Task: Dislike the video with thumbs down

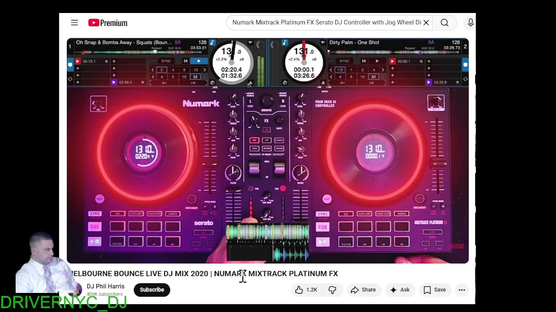Action: [x=332, y=290]
